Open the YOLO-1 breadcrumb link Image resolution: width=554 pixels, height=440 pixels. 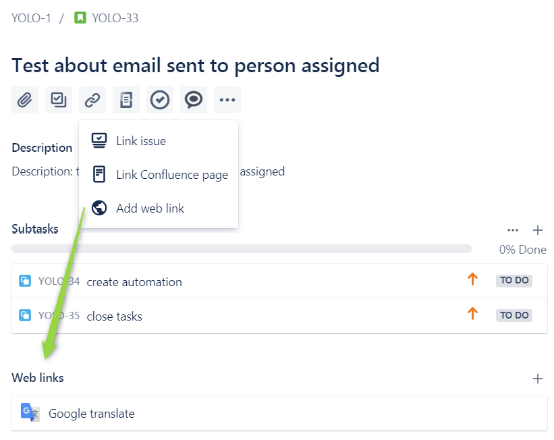click(31, 18)
